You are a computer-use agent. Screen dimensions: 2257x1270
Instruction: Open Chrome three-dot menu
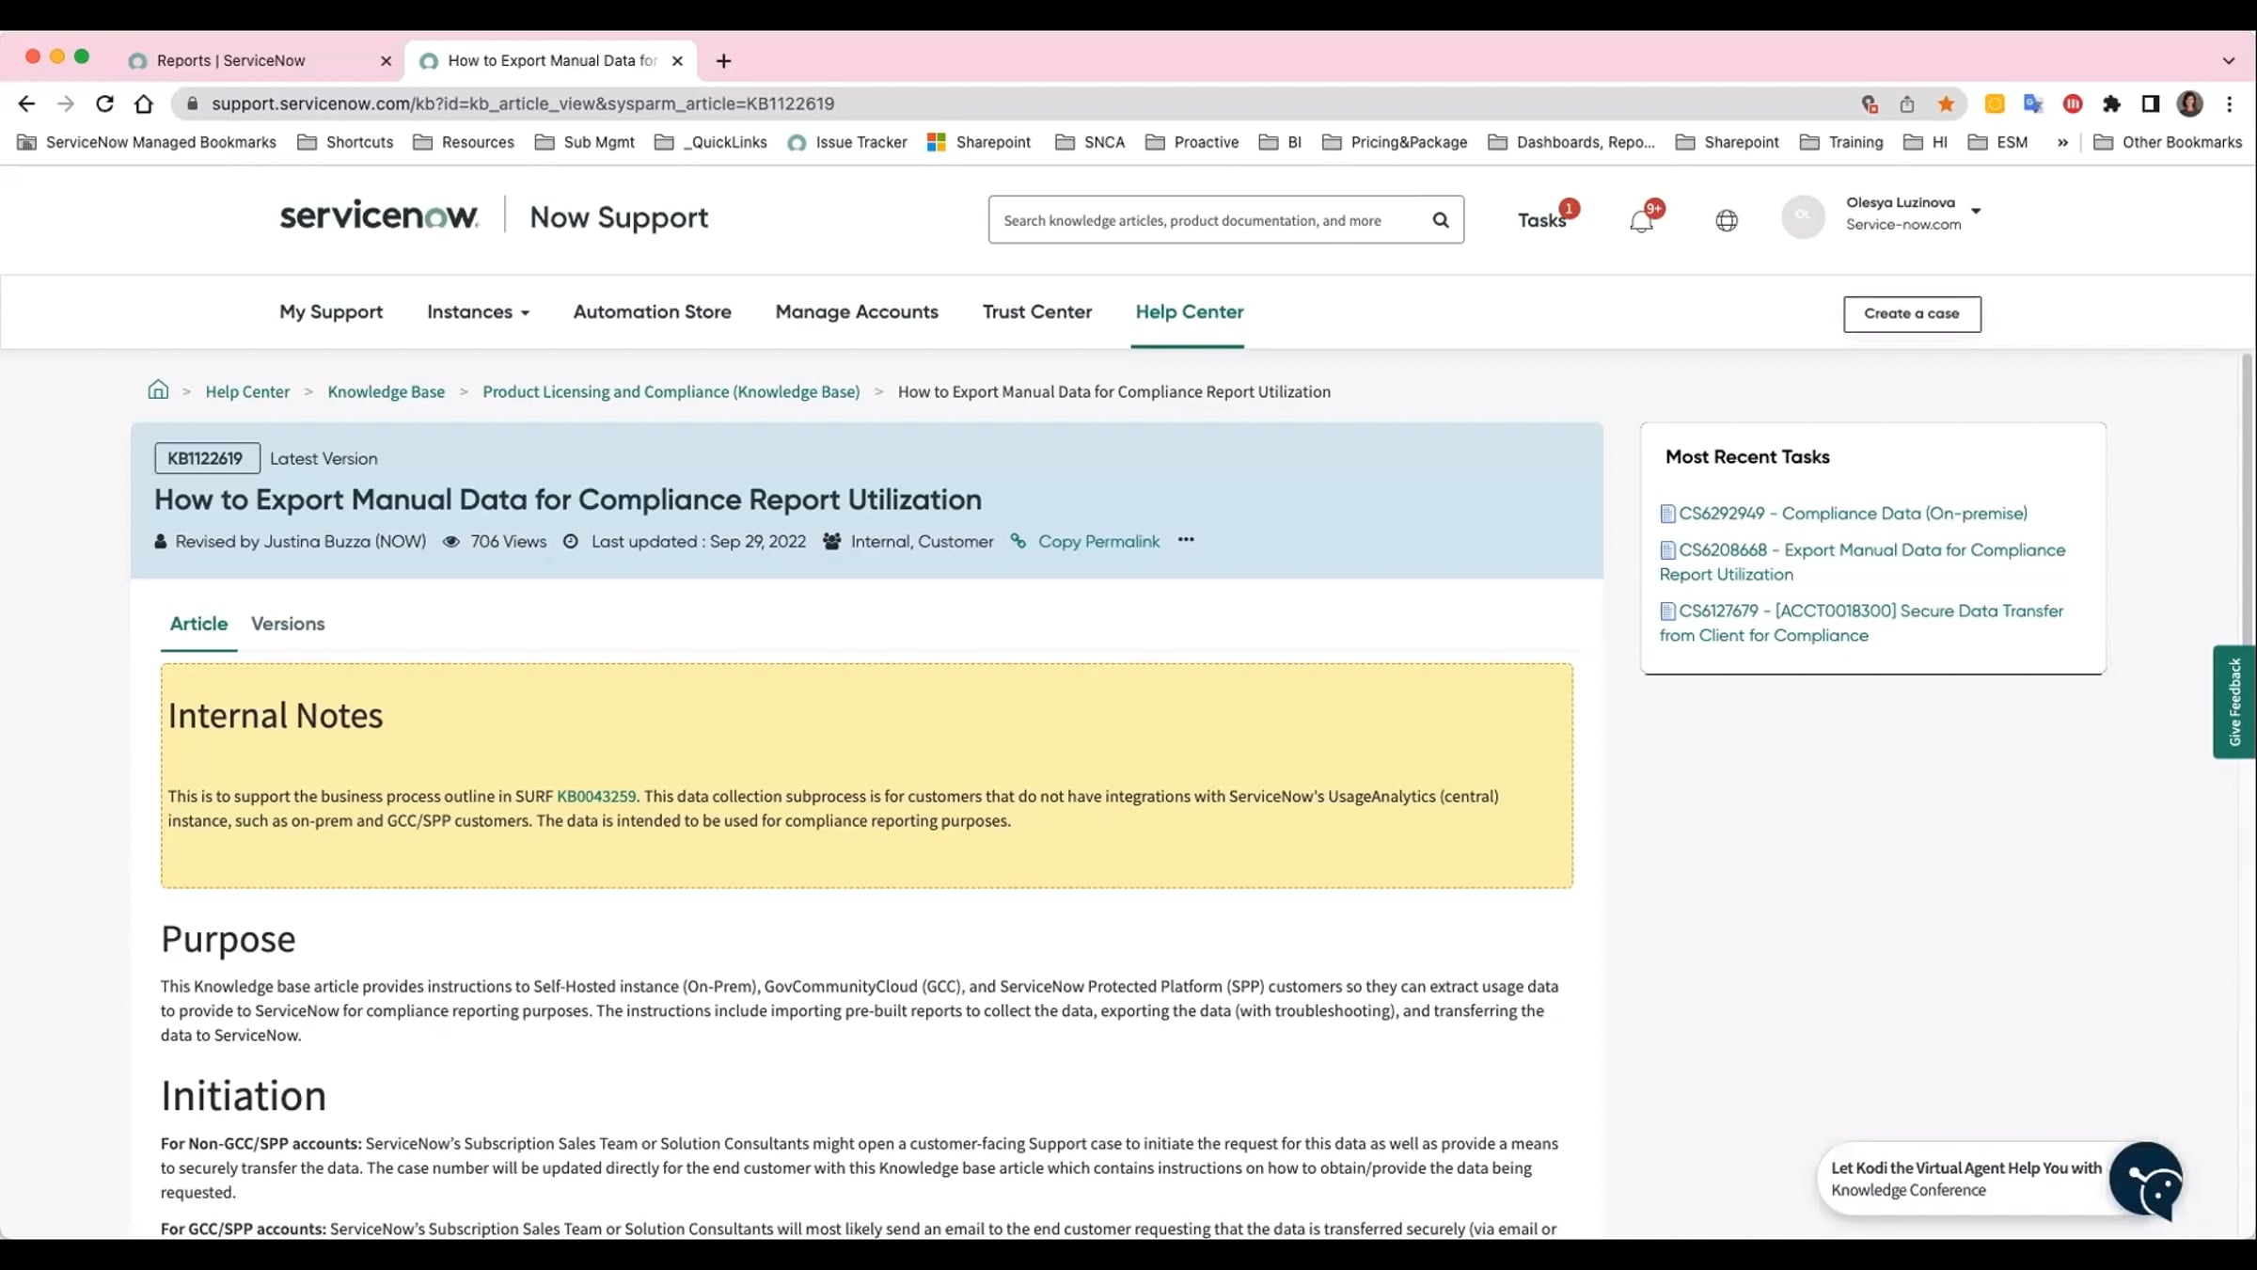click(2229, 103)
